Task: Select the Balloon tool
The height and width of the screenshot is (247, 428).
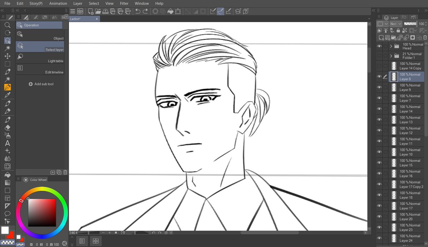Action: point(7,213)
